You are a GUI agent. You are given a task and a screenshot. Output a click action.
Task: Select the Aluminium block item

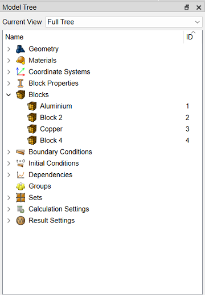56,106
